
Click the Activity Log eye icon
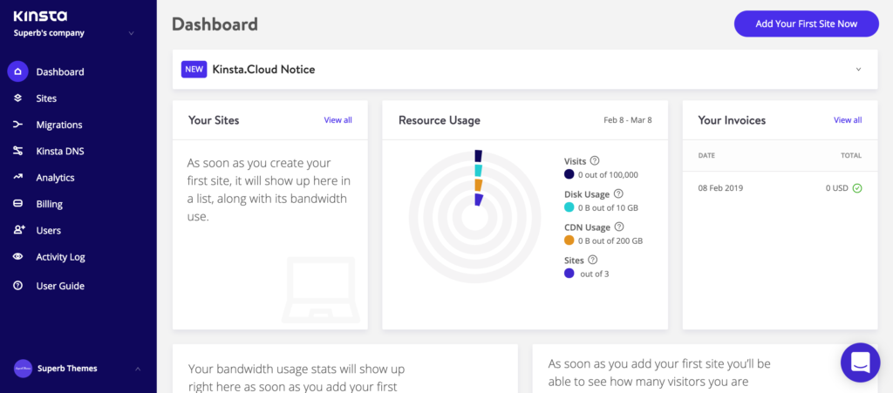click(x=17, y=256)
